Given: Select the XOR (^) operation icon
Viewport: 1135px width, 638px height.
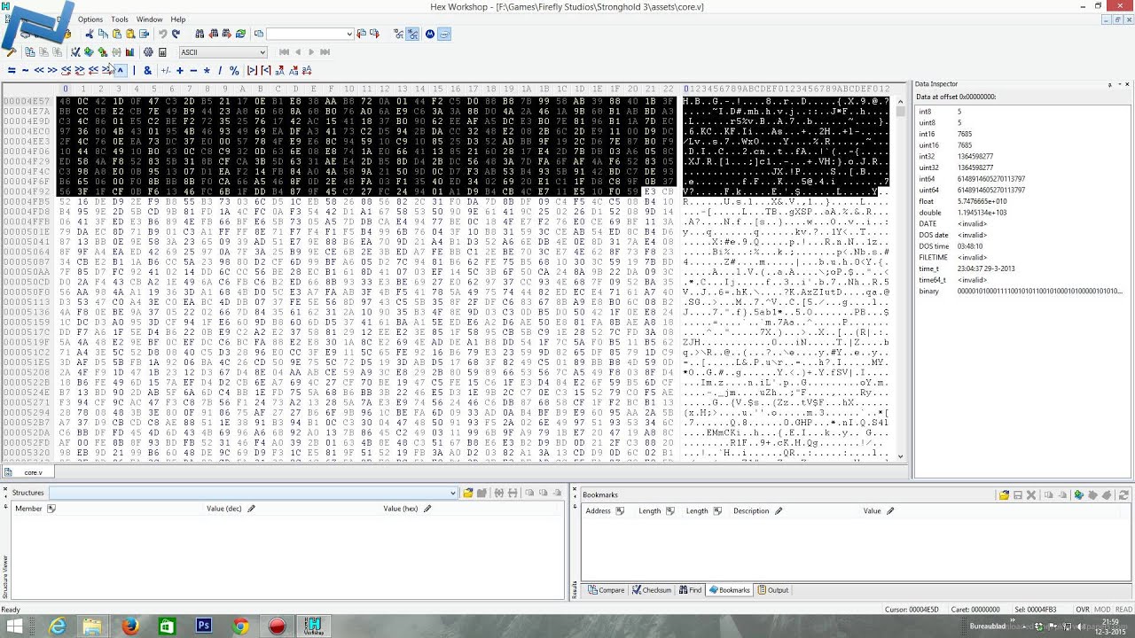Looking at the screenshot, I should point(121,70).
